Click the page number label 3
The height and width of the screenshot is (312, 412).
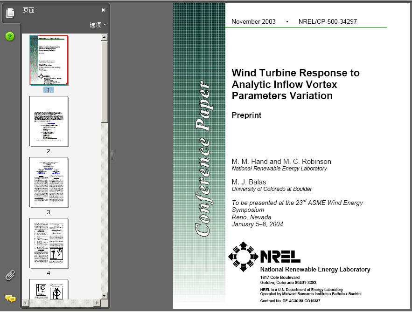49,212
